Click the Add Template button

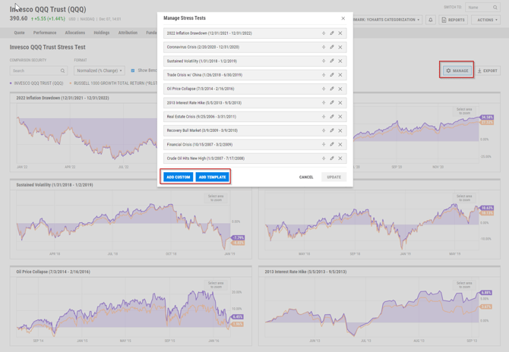[212, 177]
